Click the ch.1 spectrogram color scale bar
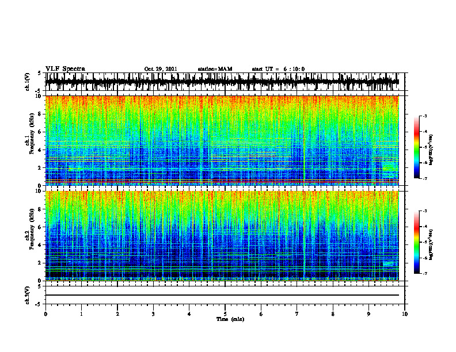Viewport: 456px width, 352px height. (x=417, y=147)
